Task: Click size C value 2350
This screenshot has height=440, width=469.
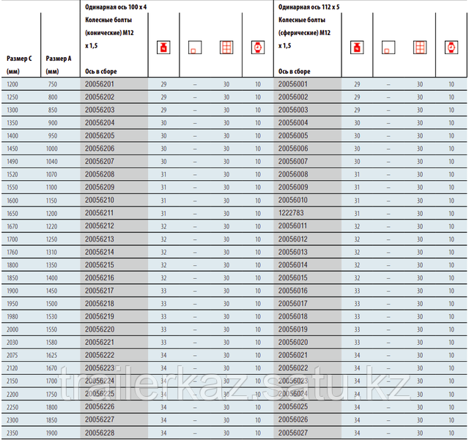Action: (12, 433)
